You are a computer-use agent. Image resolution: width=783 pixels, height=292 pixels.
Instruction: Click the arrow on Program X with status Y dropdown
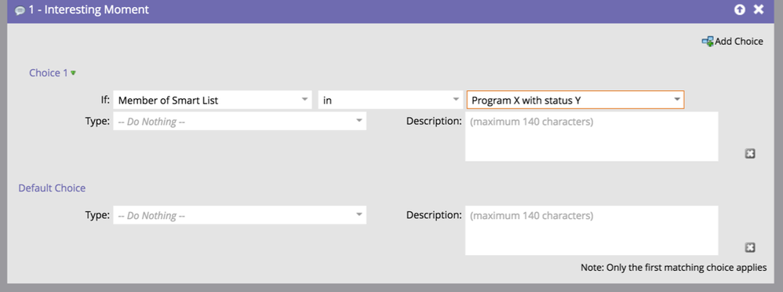pos(676,100)
